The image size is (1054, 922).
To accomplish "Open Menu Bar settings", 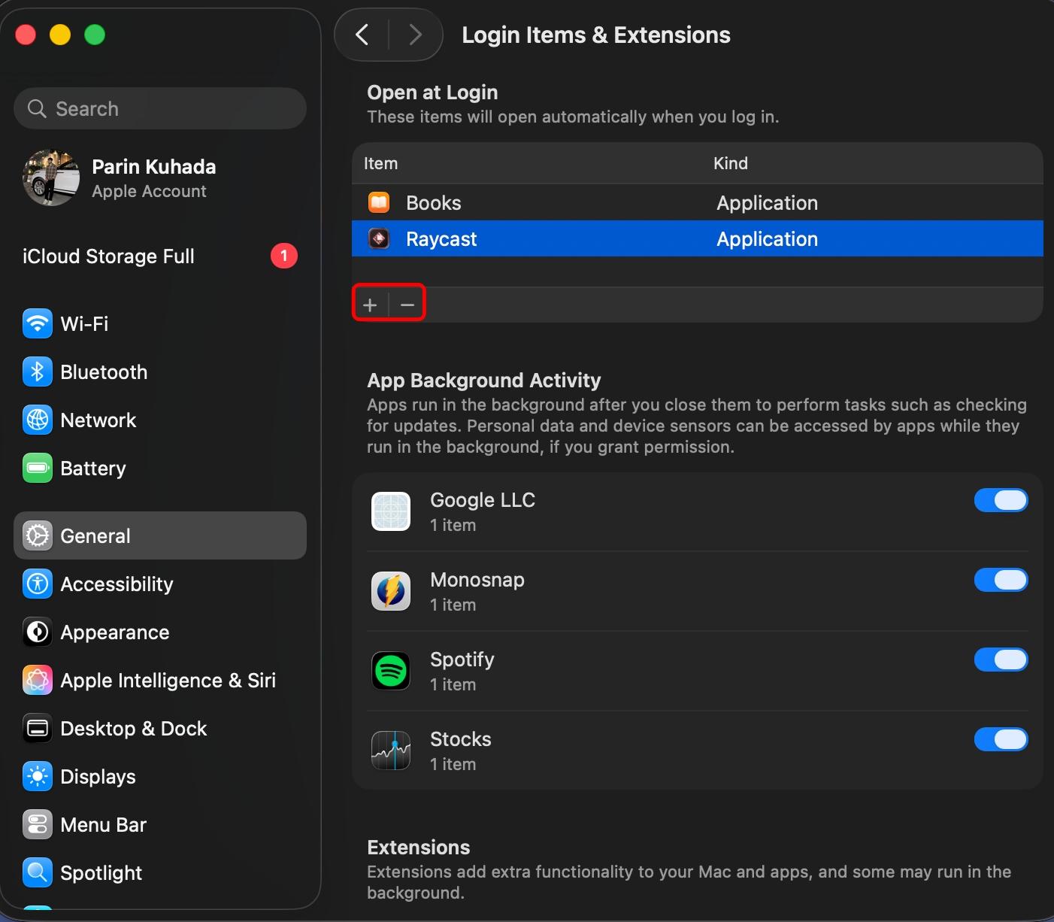I will [x=160, y=825].
